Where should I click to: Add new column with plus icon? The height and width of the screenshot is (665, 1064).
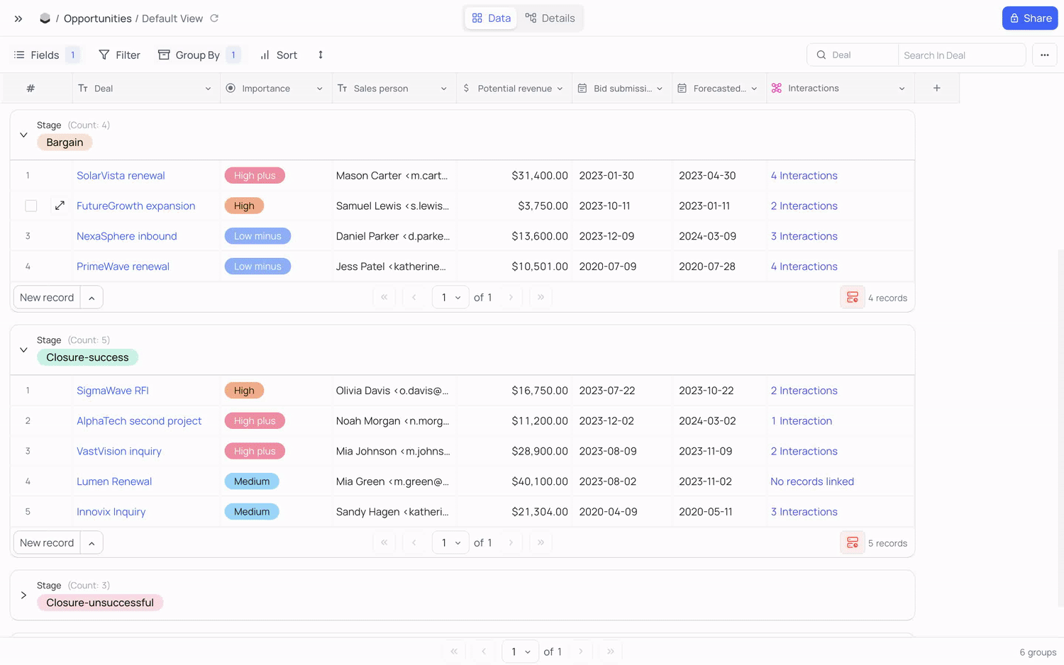pos(936,88)
